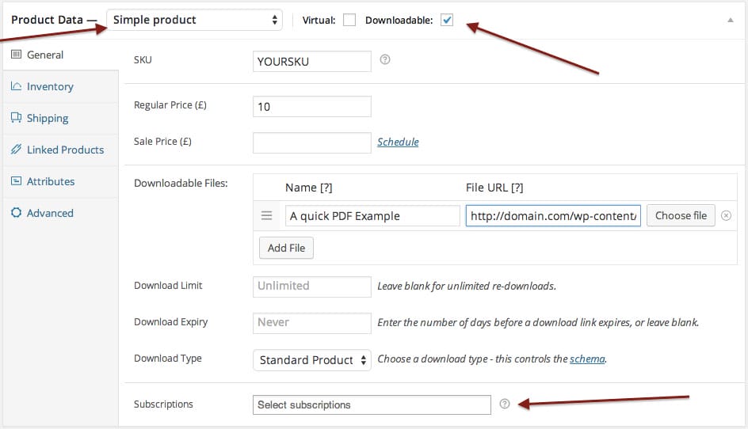Grab the drag handle on the file row

pyautogui.click(x=267, y=216)
